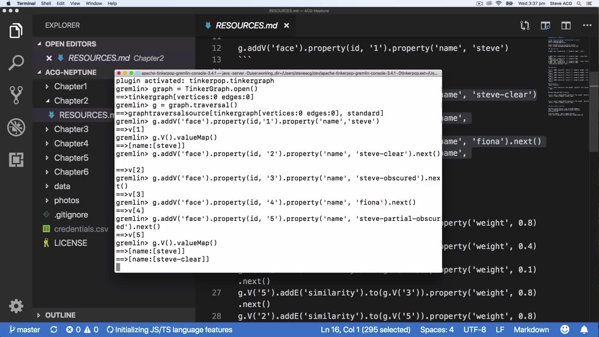Click the last gremlin> g.V().valueMap() line in Terminal
This screenshot has height=337, width=599.
(x=167, y=243)
